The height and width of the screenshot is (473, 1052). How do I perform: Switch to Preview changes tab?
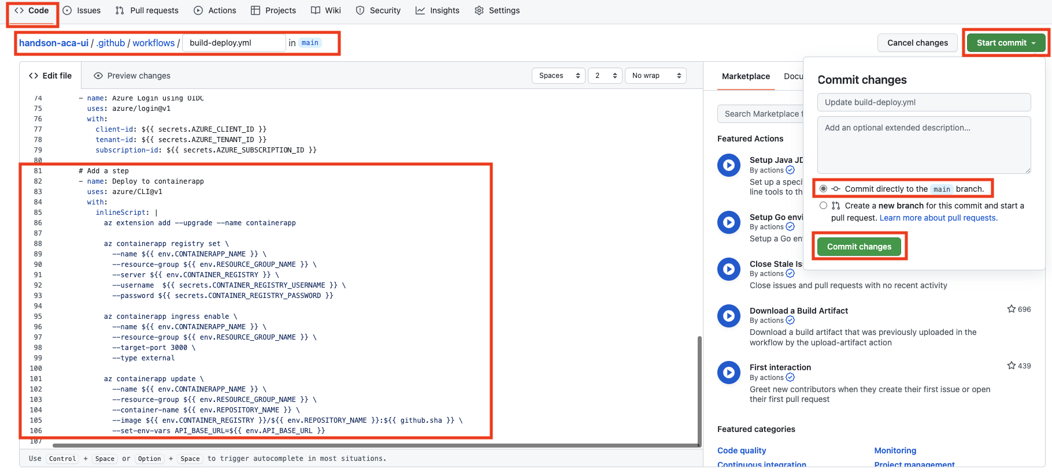[132, 76]
